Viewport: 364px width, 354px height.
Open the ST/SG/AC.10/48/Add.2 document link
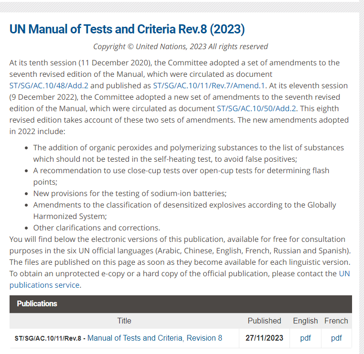coord(49,85)
